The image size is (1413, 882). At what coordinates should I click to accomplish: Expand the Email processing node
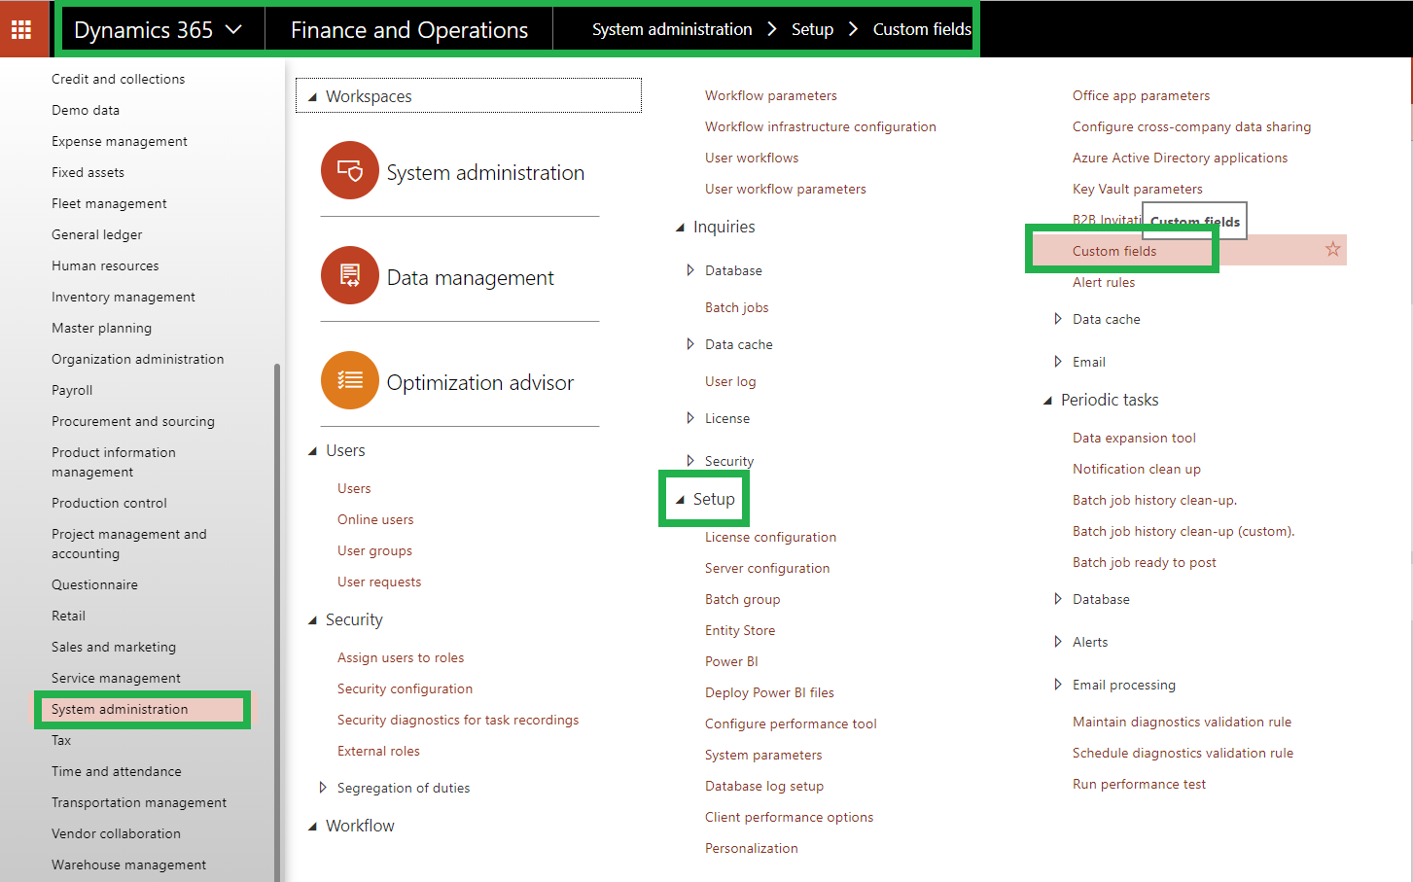pos(1057,685)
